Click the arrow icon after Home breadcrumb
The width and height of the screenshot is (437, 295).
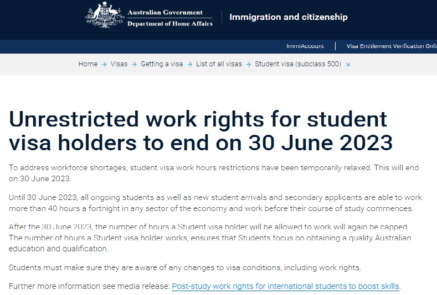click(x=104, y=65)
